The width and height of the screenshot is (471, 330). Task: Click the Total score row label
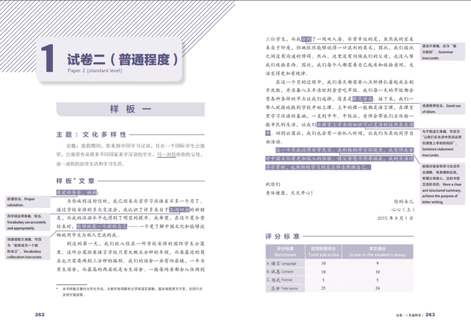[285, 288]
